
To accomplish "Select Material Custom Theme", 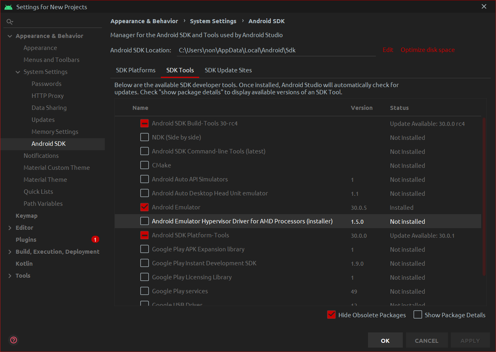I will point(56,168).
